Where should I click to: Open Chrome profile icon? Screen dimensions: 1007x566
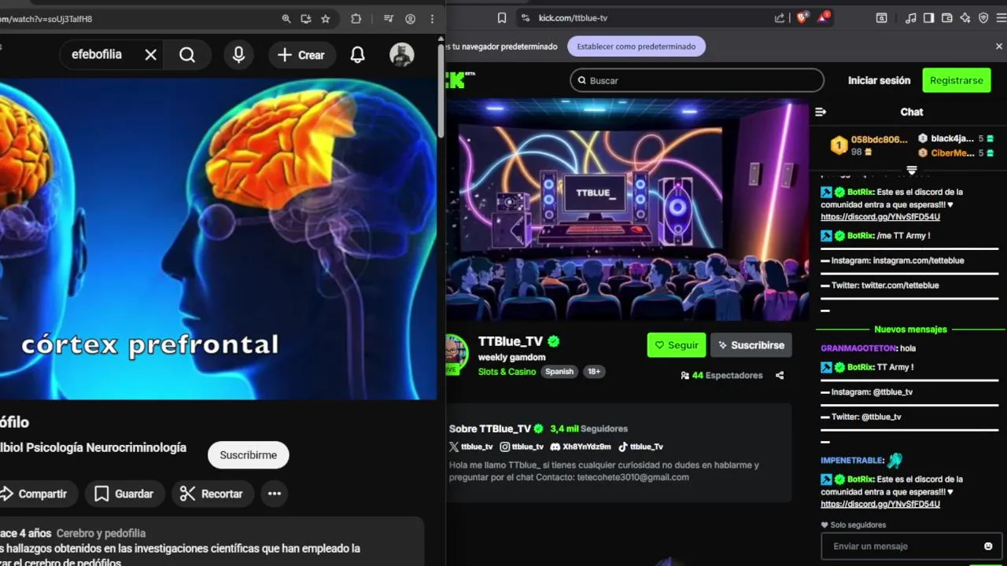pyautogui.click(x=410, y=19)
